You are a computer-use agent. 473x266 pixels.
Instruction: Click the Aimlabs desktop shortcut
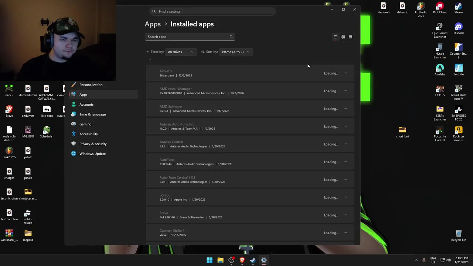(x=440, y=70)
